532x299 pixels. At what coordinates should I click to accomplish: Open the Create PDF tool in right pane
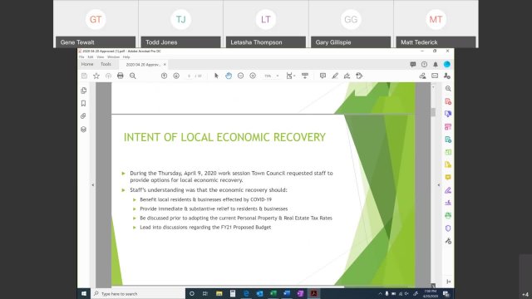tap(448, 101)
